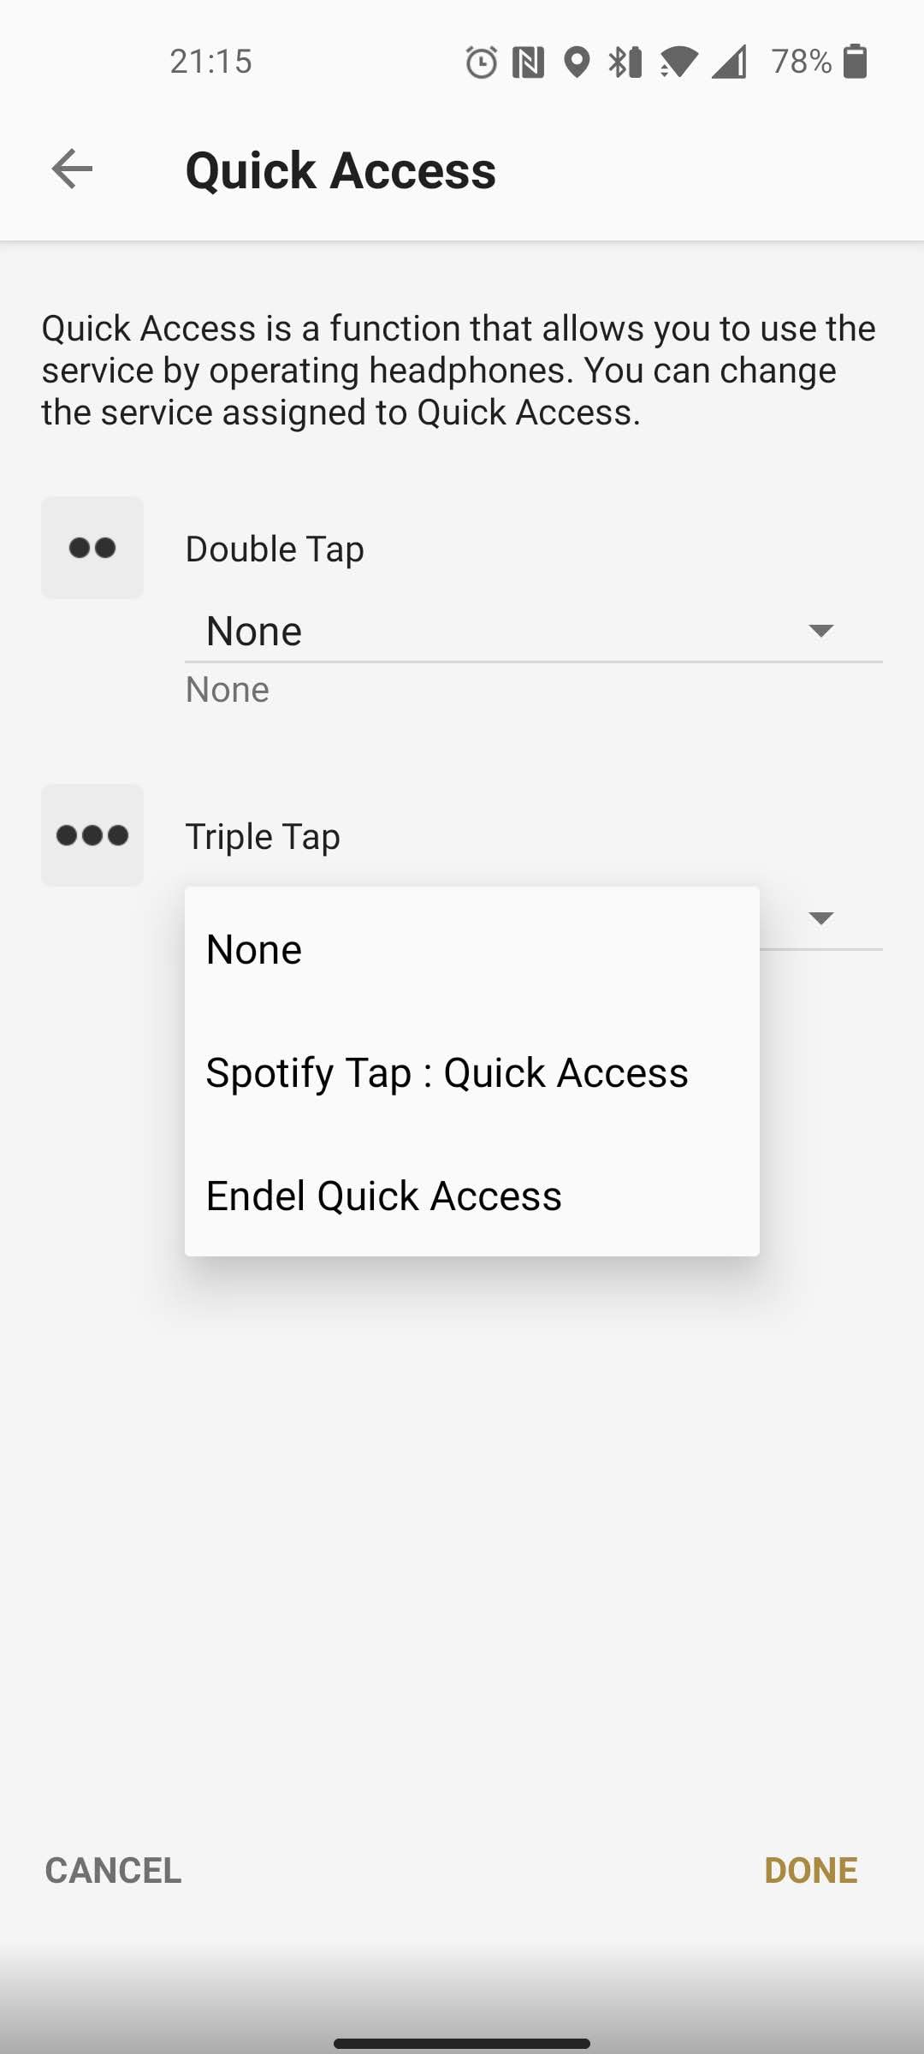Tap the Triple Tap three-dot icon
The width and height of the screenshot is (924, 2054).
(92, 835)
